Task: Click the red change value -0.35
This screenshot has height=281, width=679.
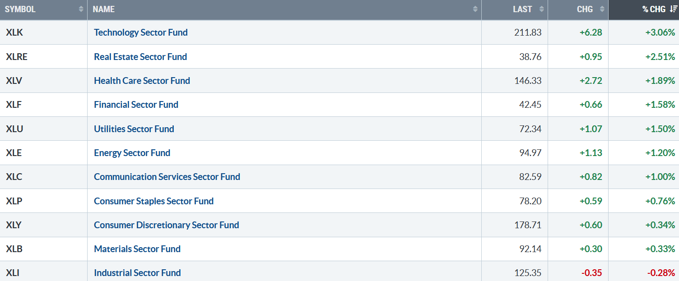Action: pos(592,273)
